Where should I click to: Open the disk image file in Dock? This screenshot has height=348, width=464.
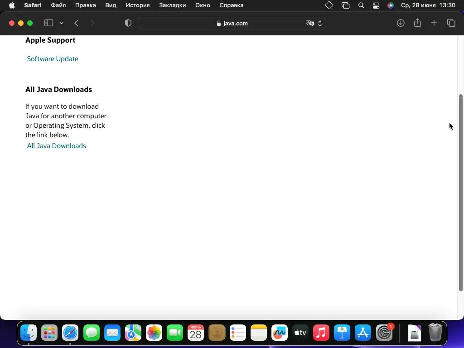414,333
